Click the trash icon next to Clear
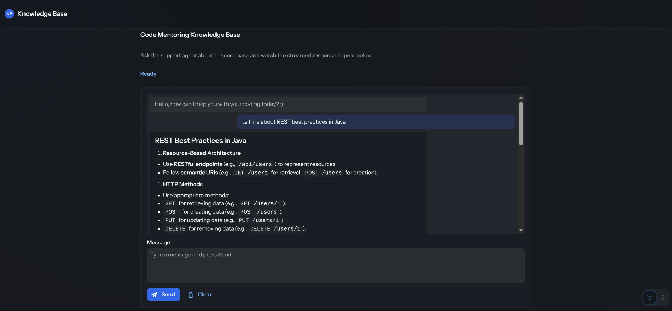672x311 pixels. click(191, 295)
